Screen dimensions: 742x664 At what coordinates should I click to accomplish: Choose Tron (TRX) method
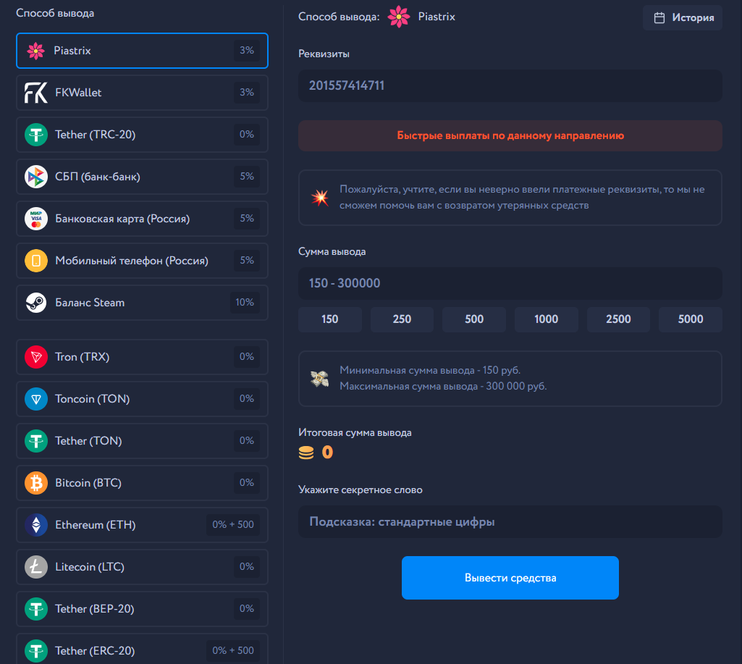point(142,357)
